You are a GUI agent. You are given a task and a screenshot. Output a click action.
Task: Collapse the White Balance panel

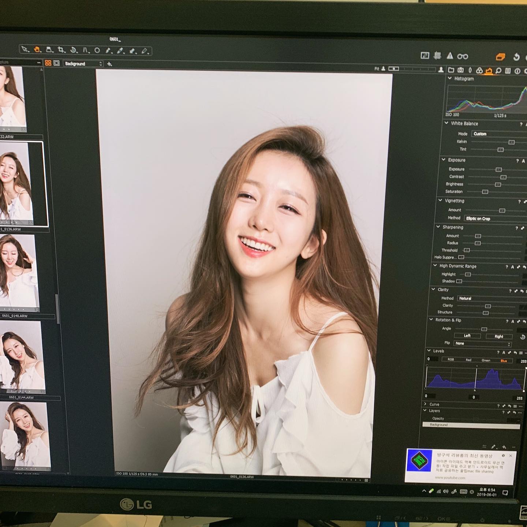(x=446, y=123)
